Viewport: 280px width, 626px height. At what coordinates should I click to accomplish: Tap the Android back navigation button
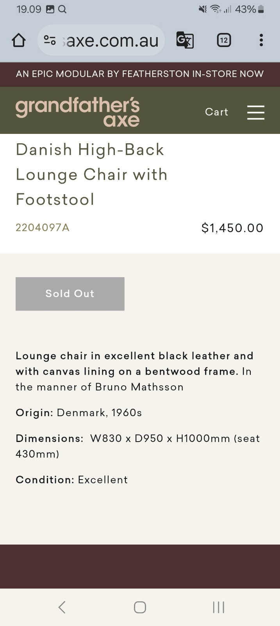click(62, 607)
